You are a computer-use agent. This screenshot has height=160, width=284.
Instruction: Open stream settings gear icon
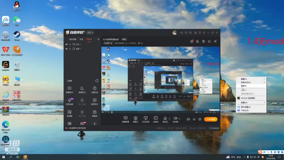click(200, 119)
